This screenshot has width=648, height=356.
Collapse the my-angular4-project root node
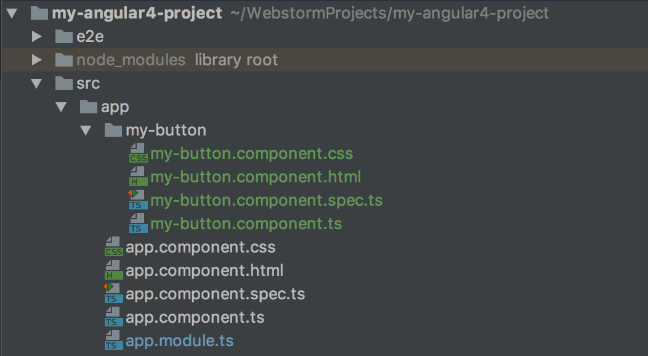(x=12, y=13)
